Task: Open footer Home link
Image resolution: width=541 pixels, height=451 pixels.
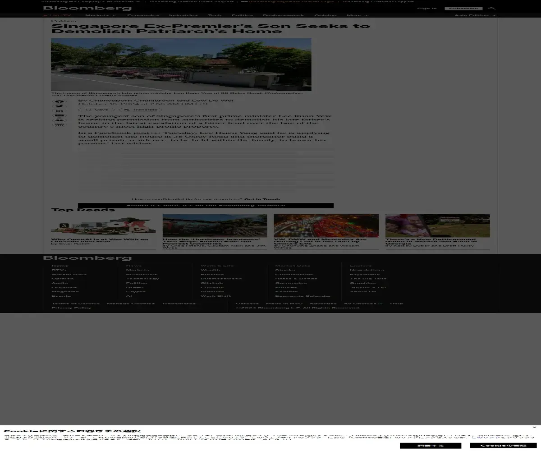Action: point(60,266)
